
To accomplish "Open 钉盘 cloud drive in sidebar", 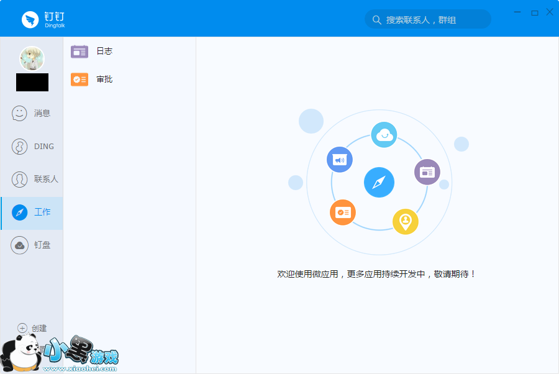I will click(x=32, y=245).
